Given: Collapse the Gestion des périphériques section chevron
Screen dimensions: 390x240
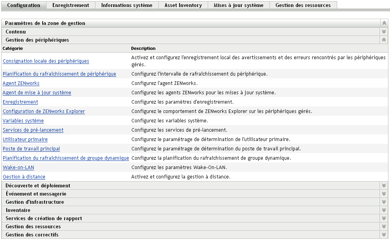Looking at the screenshot, I should click(x=384, y=40).
